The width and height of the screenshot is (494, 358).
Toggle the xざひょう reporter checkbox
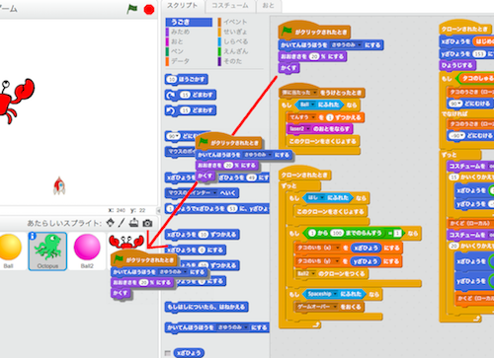pyautogui.click(x=168, y=353)
